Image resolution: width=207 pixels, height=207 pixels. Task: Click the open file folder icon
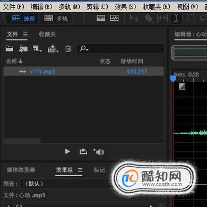click(9, 48)
